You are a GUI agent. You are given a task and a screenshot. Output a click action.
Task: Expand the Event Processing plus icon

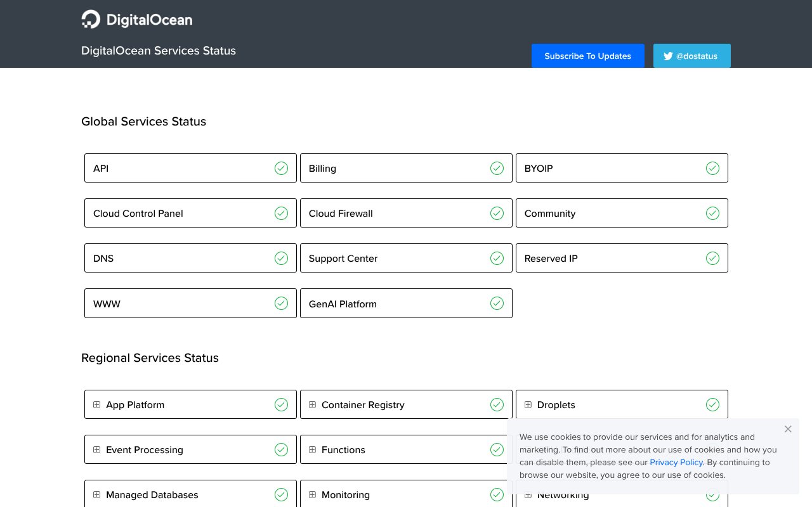click(x=97, y=449)
